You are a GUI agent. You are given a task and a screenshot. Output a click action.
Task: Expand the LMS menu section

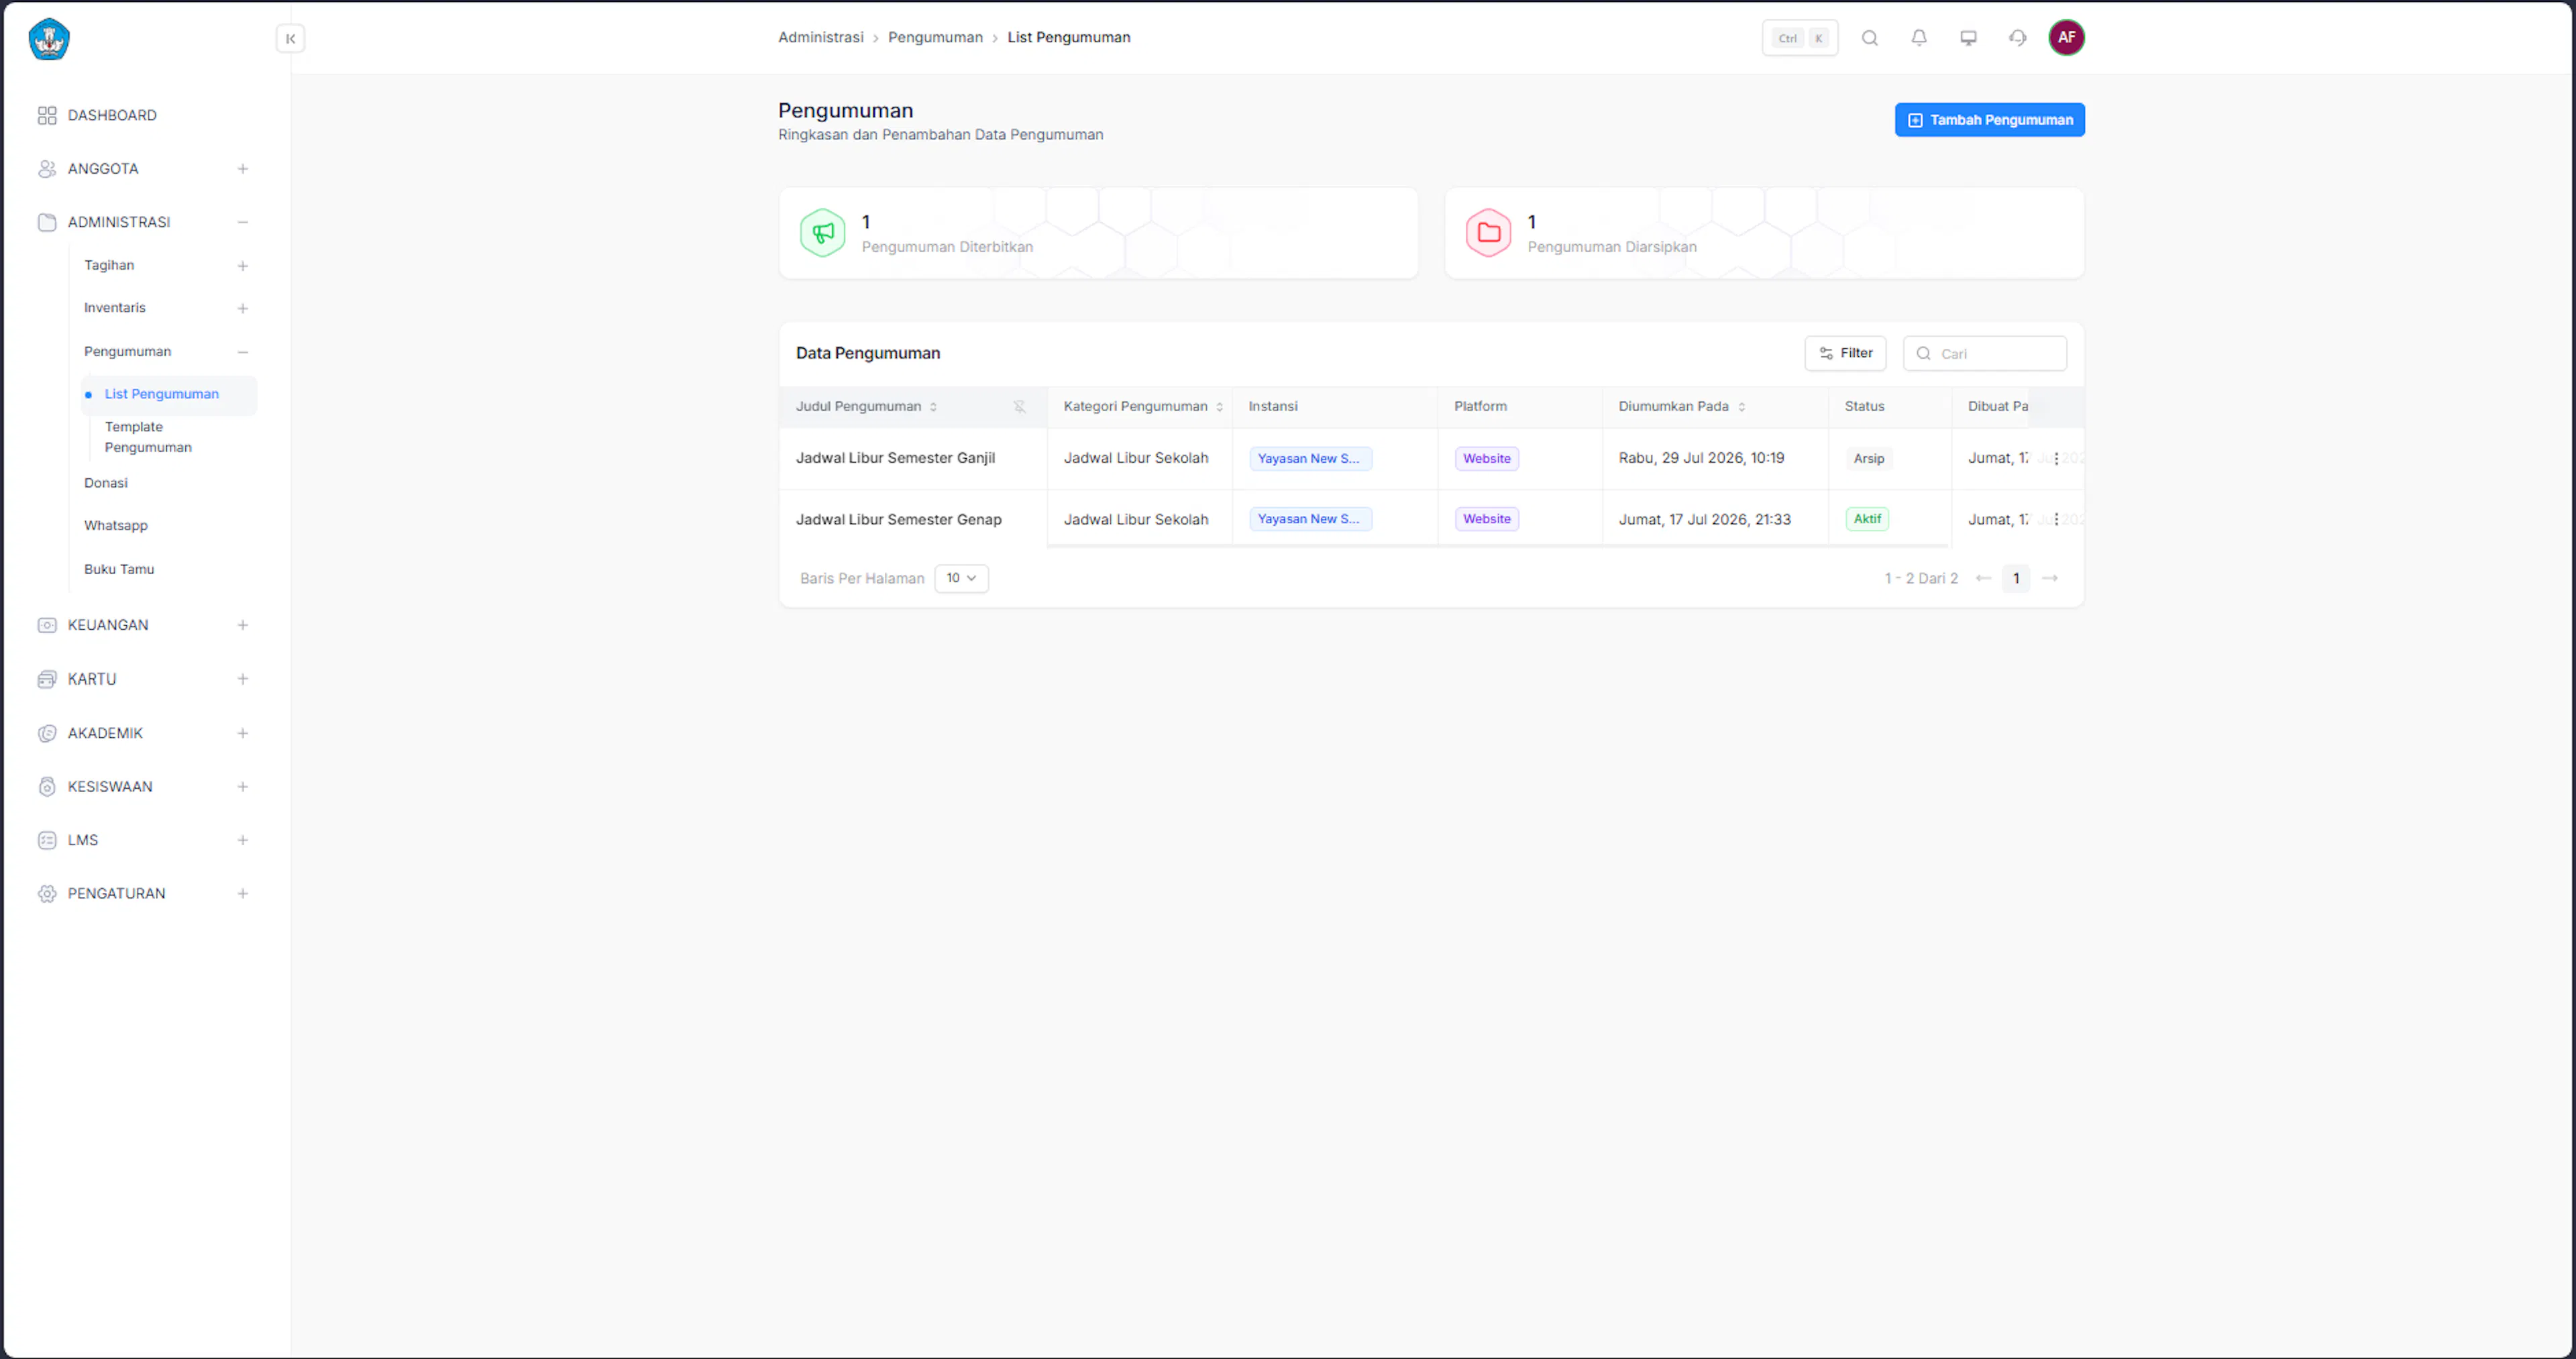click(x=242, y=840)
